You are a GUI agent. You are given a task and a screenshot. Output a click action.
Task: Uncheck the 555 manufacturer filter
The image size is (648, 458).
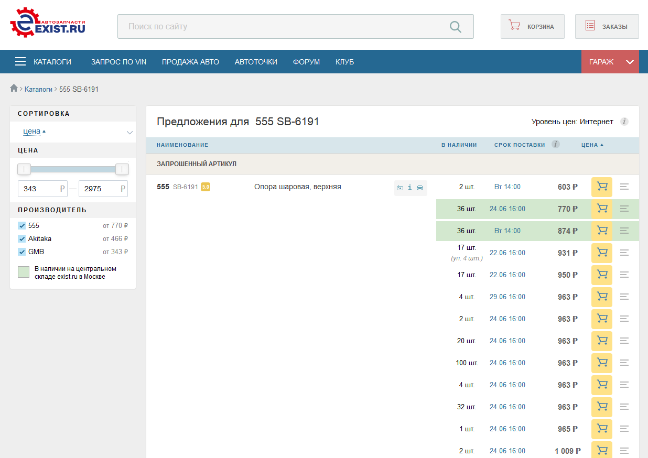pyautogui.click(x=22, y=226)
